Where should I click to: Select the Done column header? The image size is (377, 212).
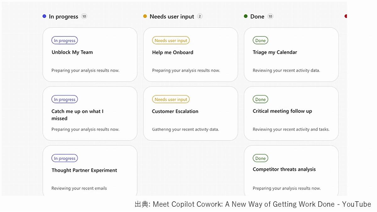[257, 17]
